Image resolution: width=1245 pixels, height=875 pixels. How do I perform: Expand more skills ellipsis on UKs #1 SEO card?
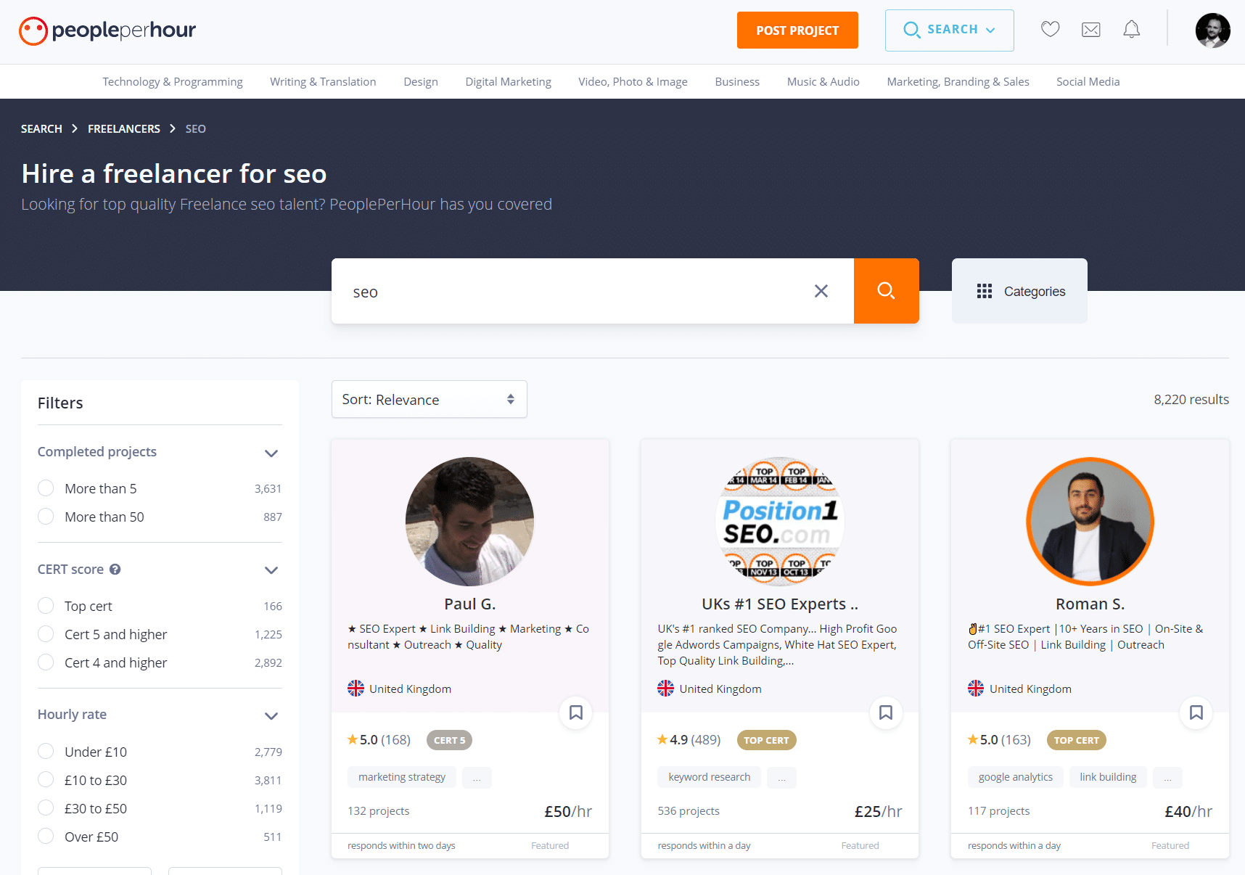point(781,777)
